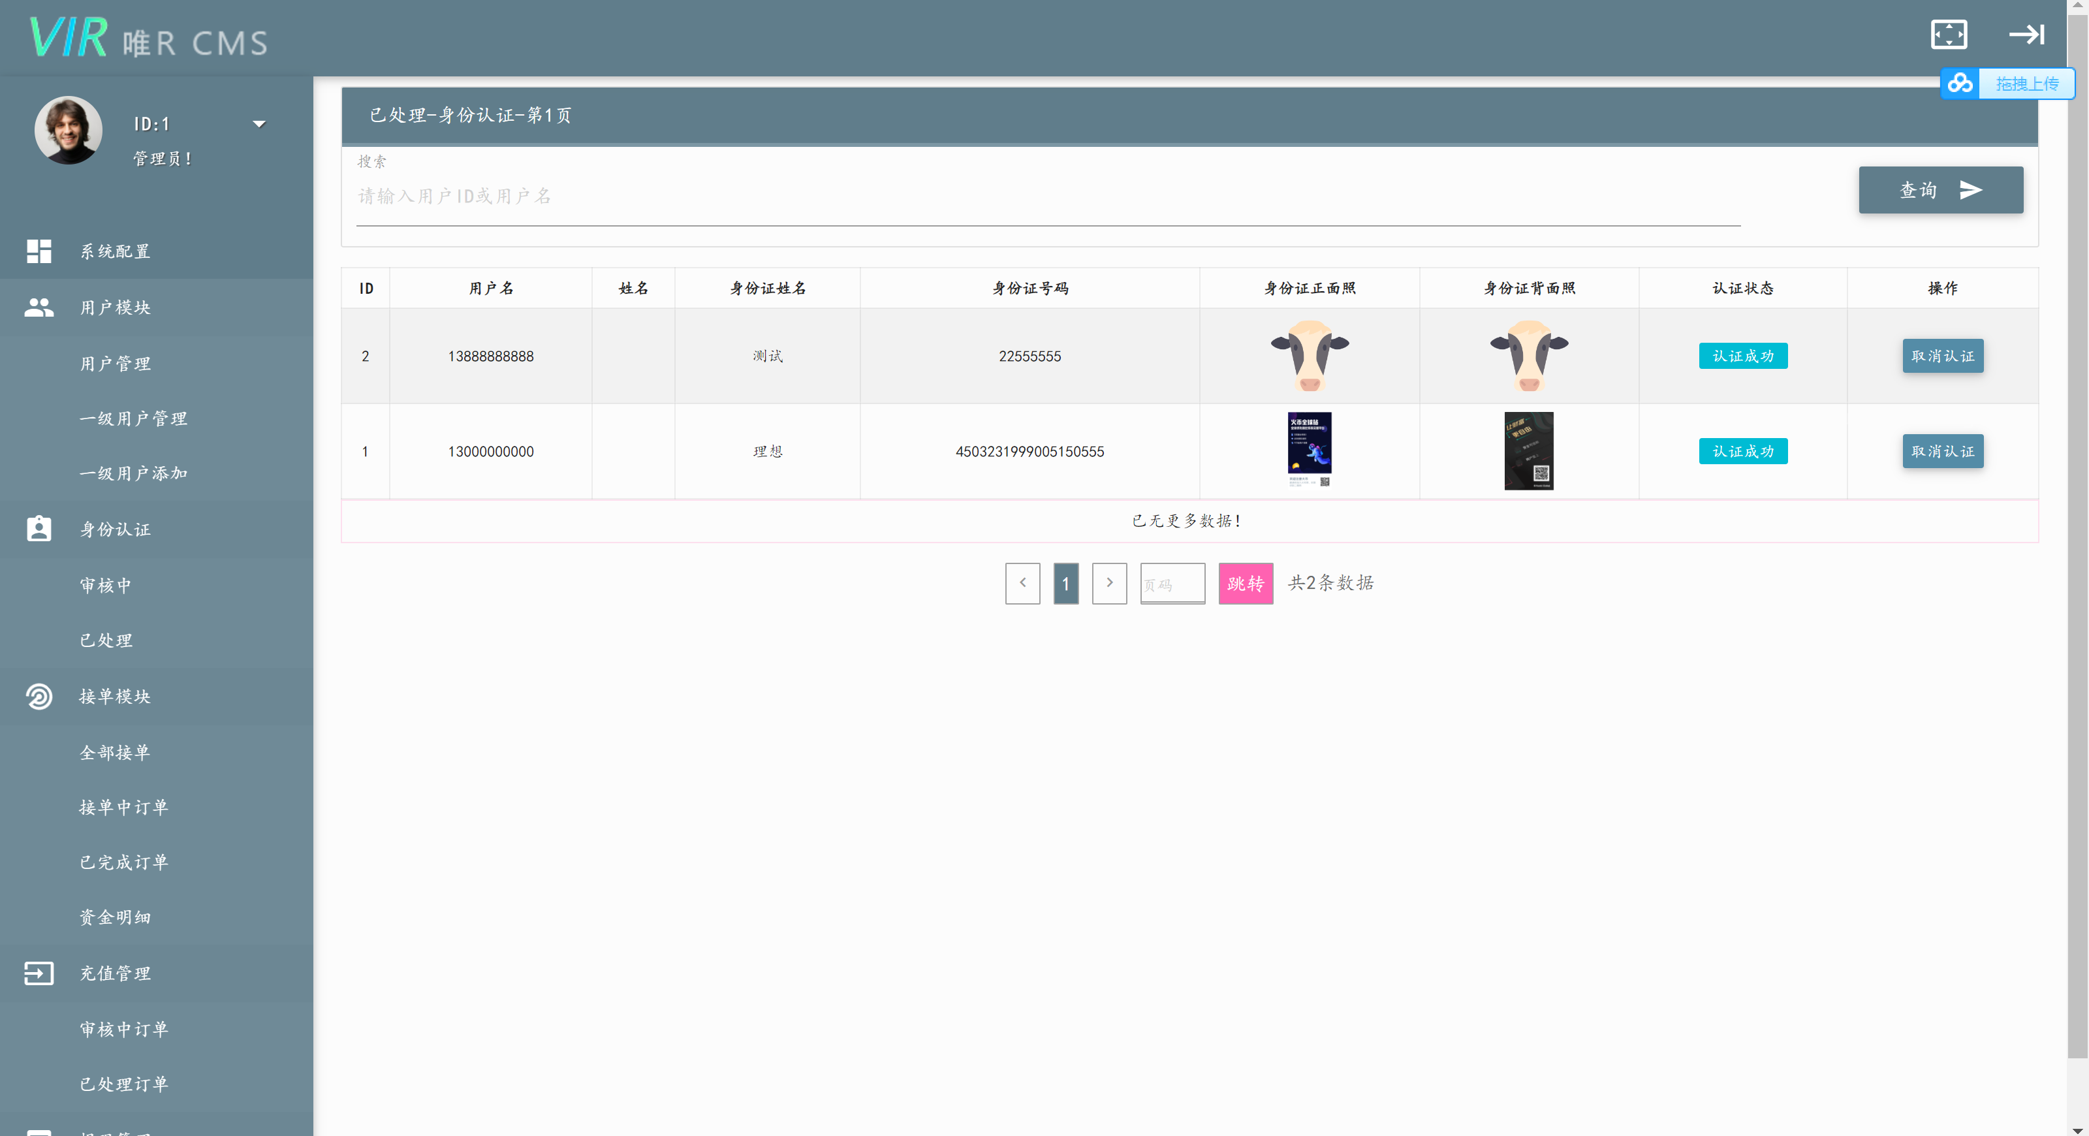
Task: Open 用户管理 menu item
Action: 115,363
